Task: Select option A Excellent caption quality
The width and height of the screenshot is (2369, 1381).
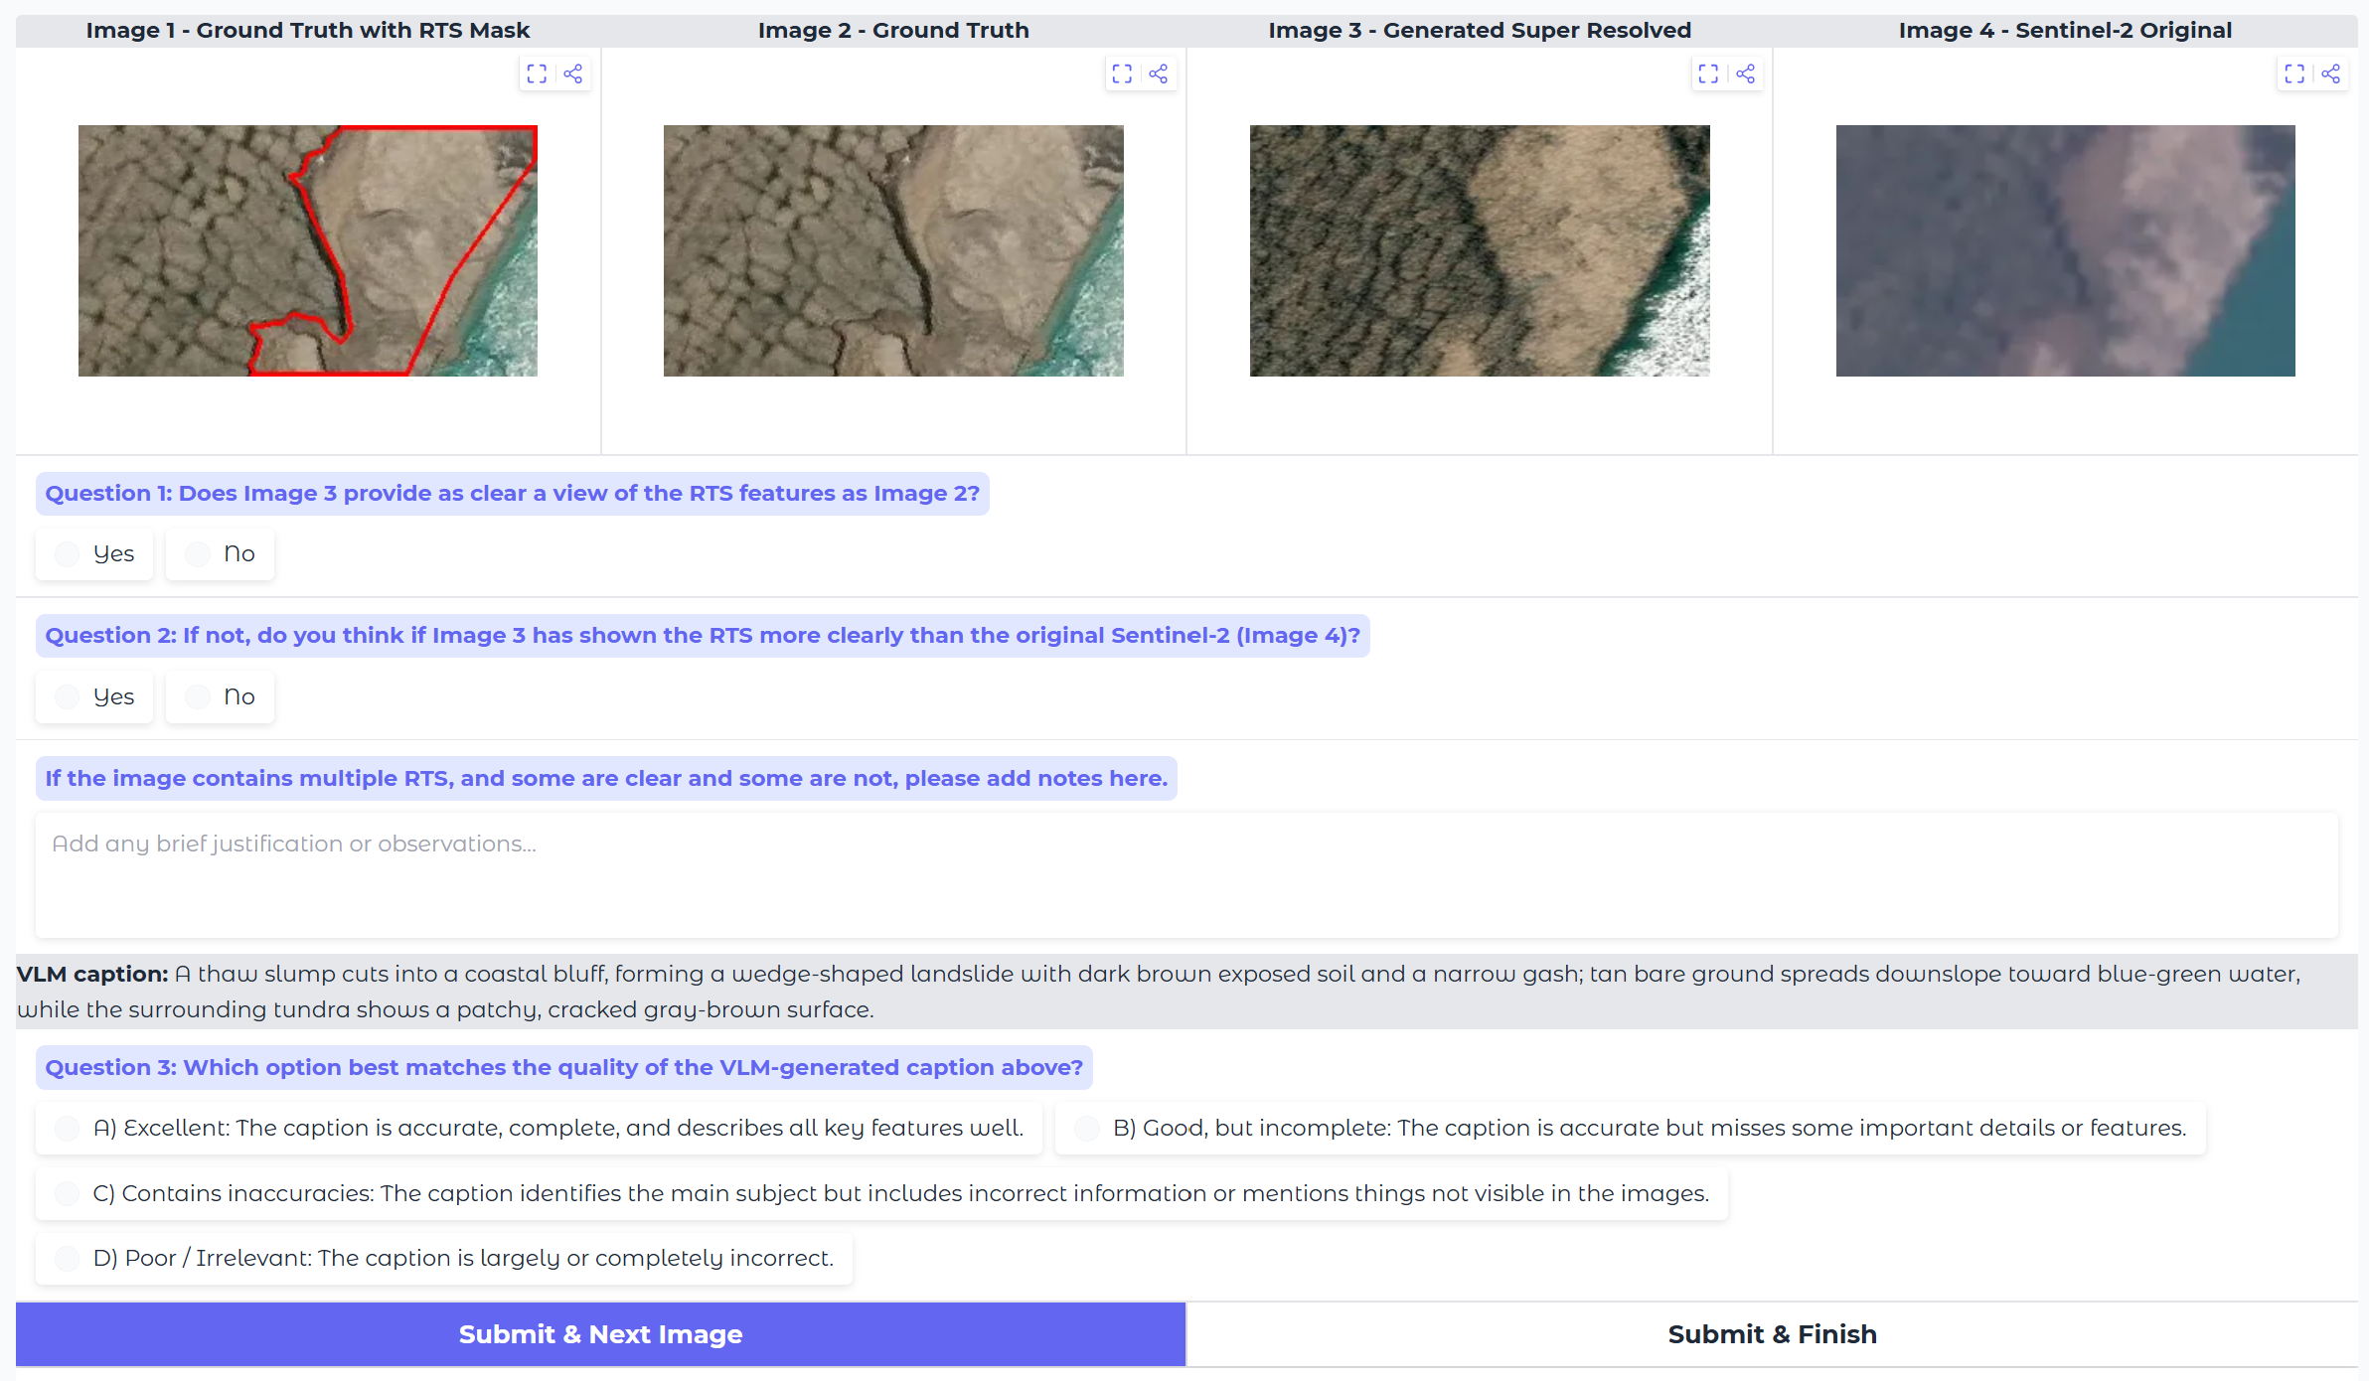Action: tap(68, 1128)
